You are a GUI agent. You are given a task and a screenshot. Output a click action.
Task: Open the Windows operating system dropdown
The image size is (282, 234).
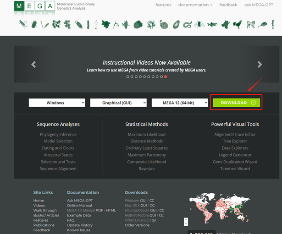57,103
